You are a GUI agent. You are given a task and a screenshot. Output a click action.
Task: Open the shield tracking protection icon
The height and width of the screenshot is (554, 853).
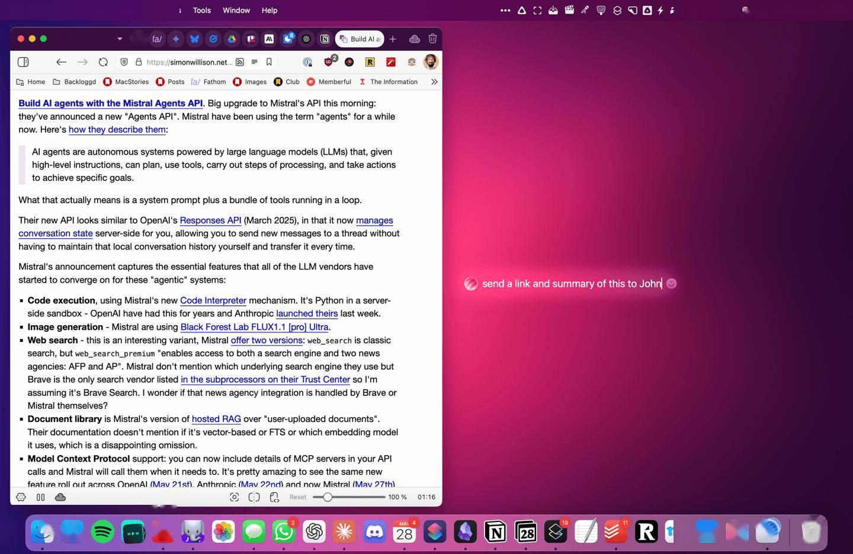point(124,62)
